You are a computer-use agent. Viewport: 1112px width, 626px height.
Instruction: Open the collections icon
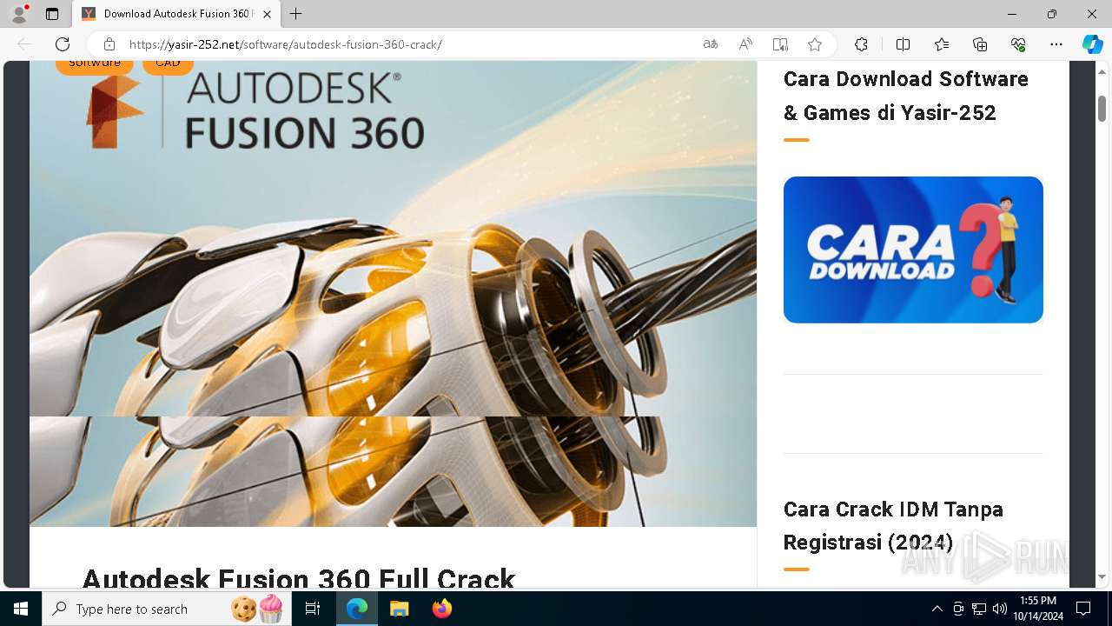point(980,44)
